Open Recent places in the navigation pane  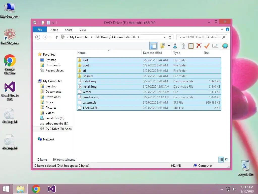coord(52,70)
